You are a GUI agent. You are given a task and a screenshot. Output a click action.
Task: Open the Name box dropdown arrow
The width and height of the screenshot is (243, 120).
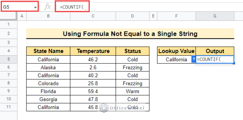[36, 7]
